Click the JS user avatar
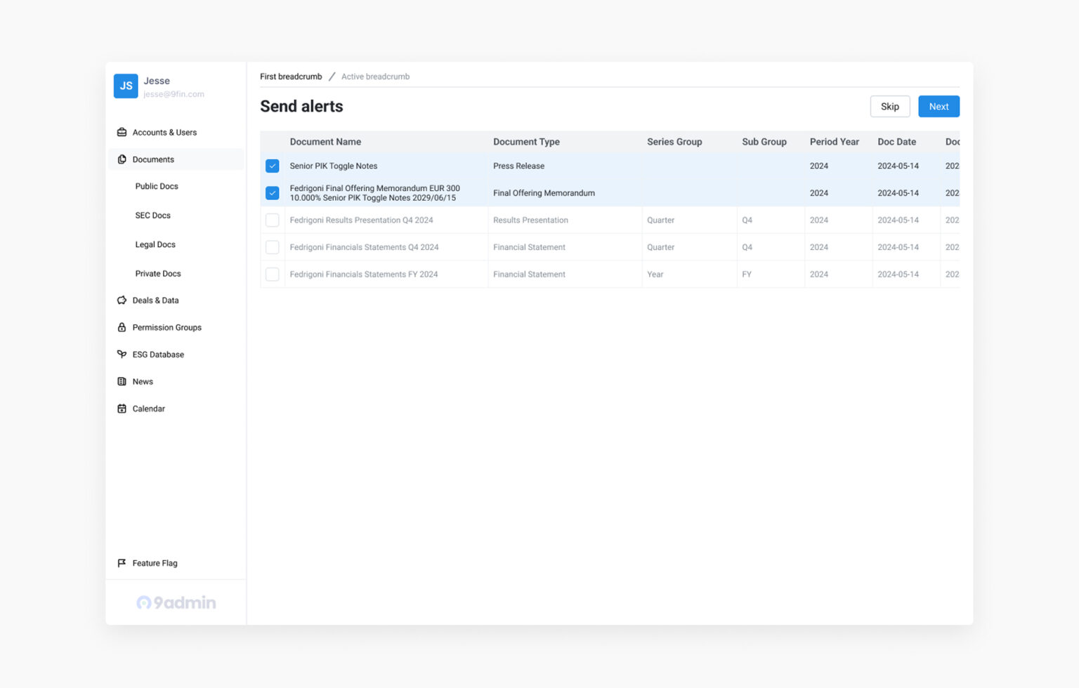The height and width of the screenshot is (688, 1079). pyautogui.click(x=126, y=86)
